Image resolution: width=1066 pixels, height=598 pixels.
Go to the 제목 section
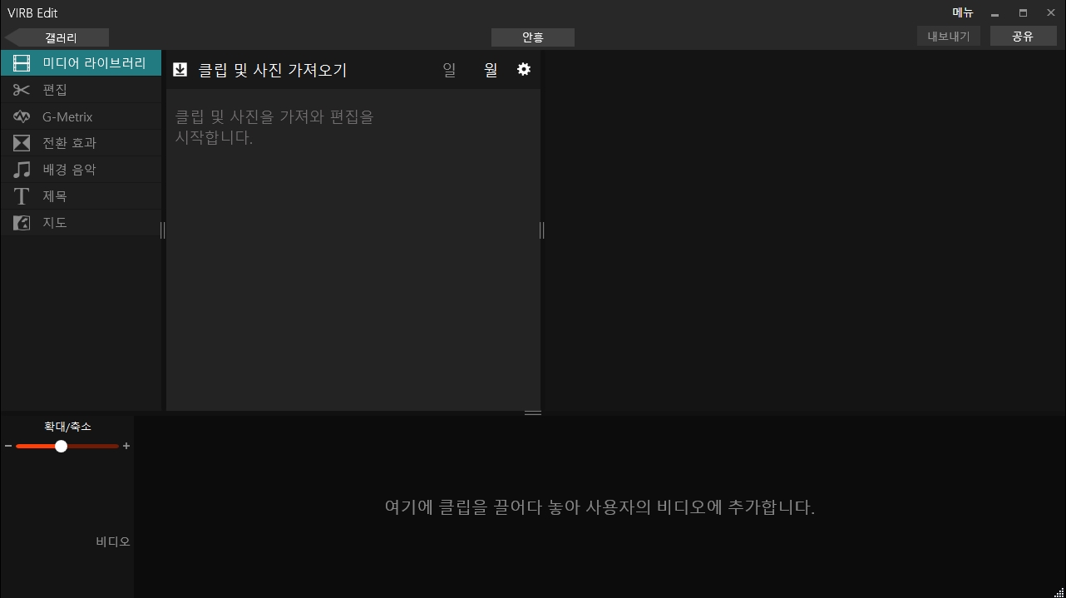pyautogui.click(x=81, y=196)
